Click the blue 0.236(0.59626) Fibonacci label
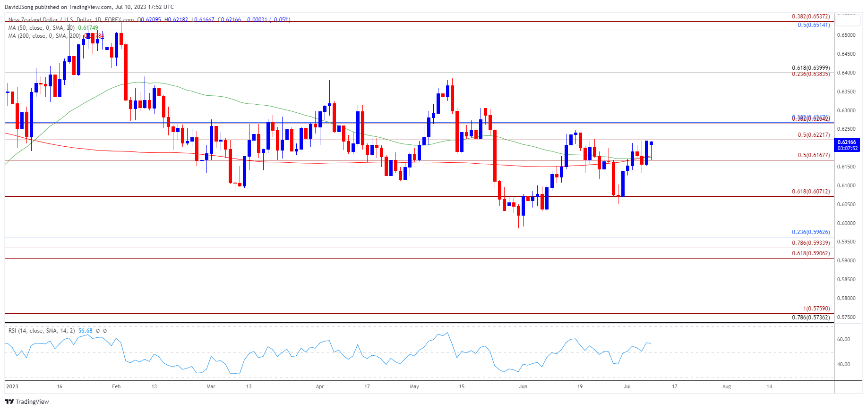Image resolution: width=867 pixels, height=410 pixels. pos(810,232)
